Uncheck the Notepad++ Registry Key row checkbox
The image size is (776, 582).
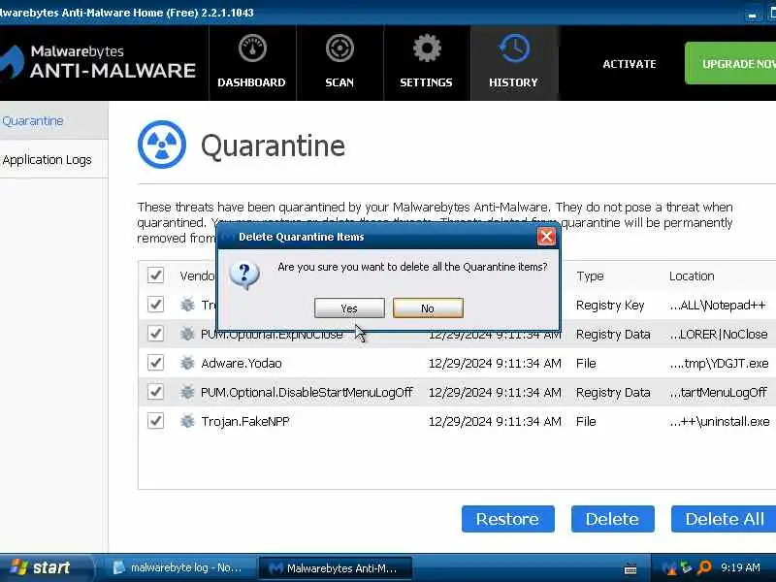click(x=155, y=304)
